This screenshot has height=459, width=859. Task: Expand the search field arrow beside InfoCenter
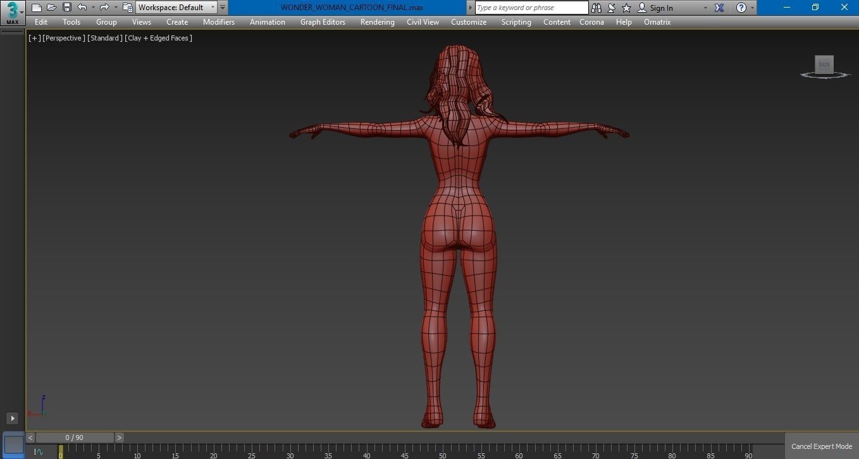tap(470, 8)
